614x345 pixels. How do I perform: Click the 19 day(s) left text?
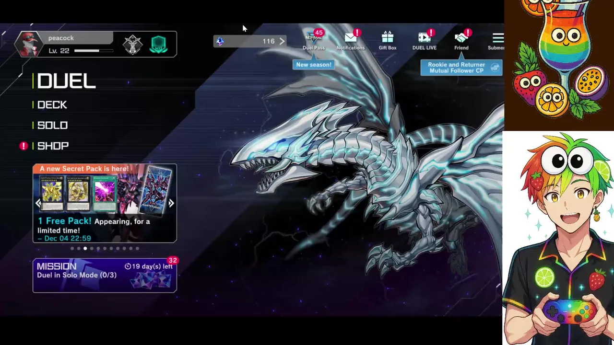[x=152, y=266]
